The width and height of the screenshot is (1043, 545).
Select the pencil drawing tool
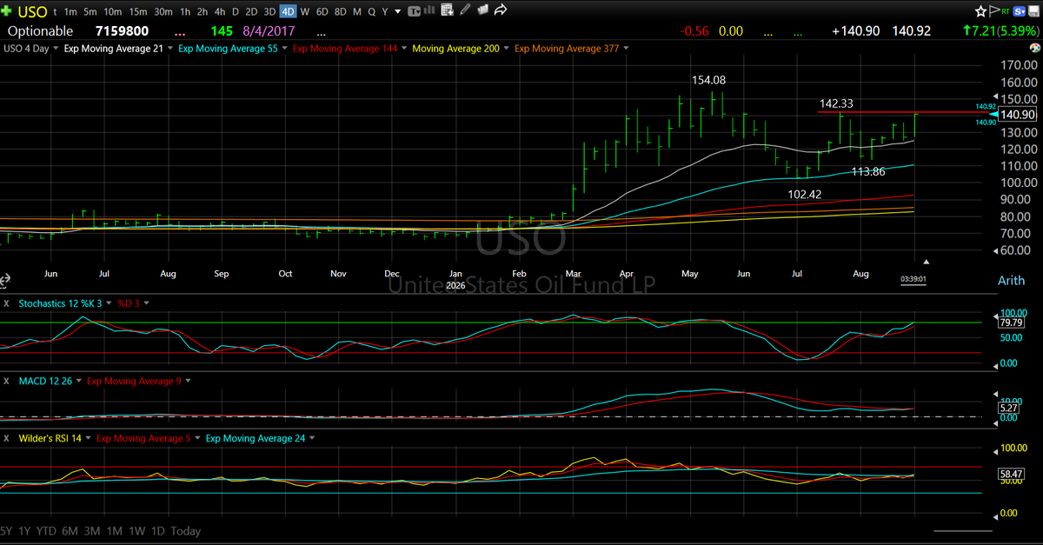pyautogui.click(x=464, y=11)
